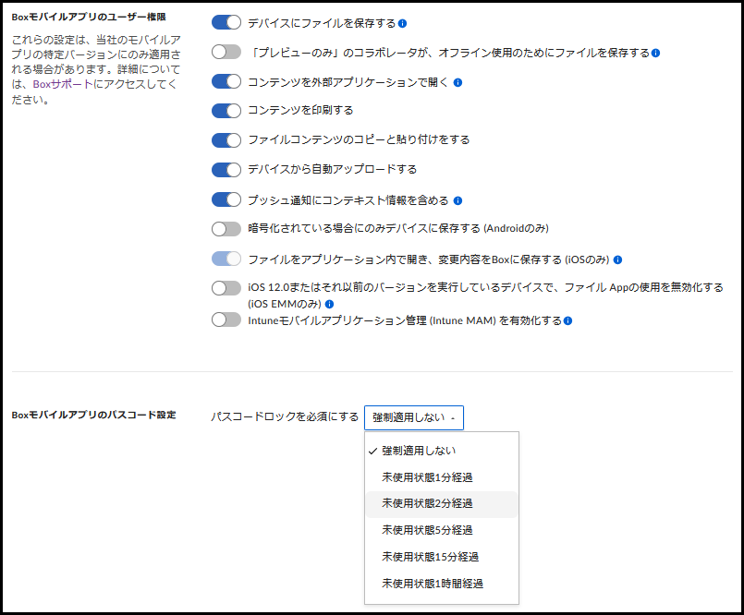Toggle コンテンツを外部アプリケーションで開く switch

point(226,81)
